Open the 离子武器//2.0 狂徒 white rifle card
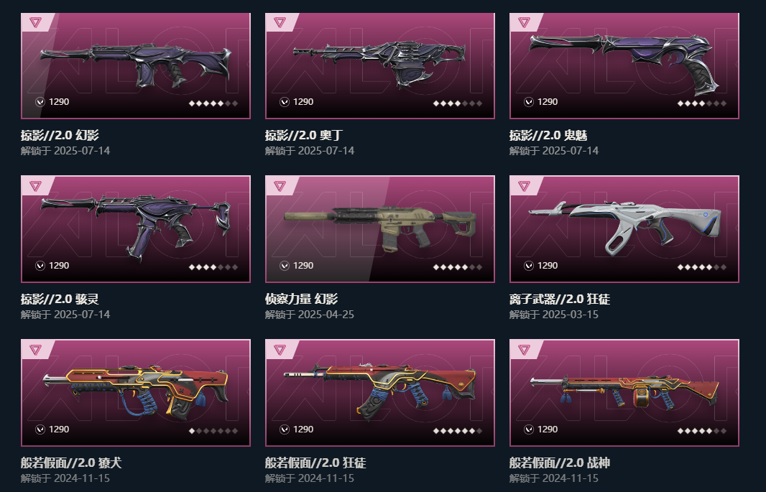 tap(624, 229)
